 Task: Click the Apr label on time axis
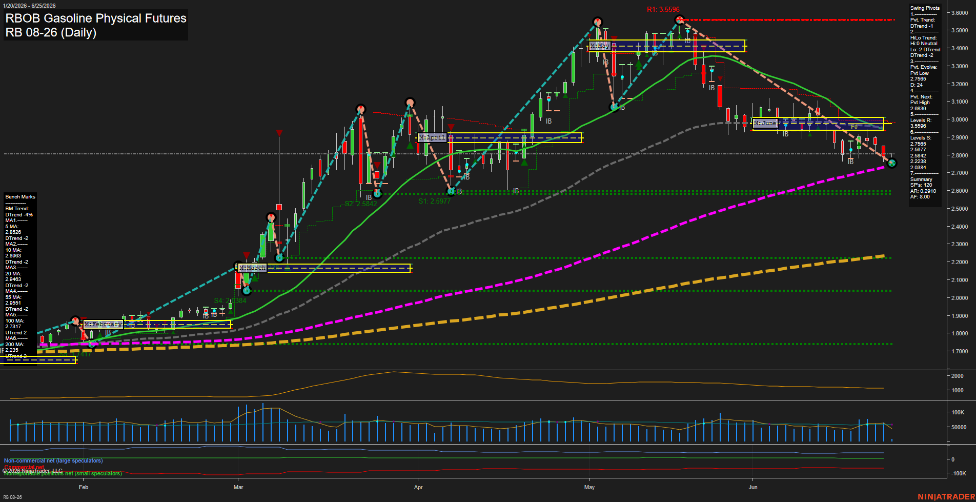[x=418, y=488]
